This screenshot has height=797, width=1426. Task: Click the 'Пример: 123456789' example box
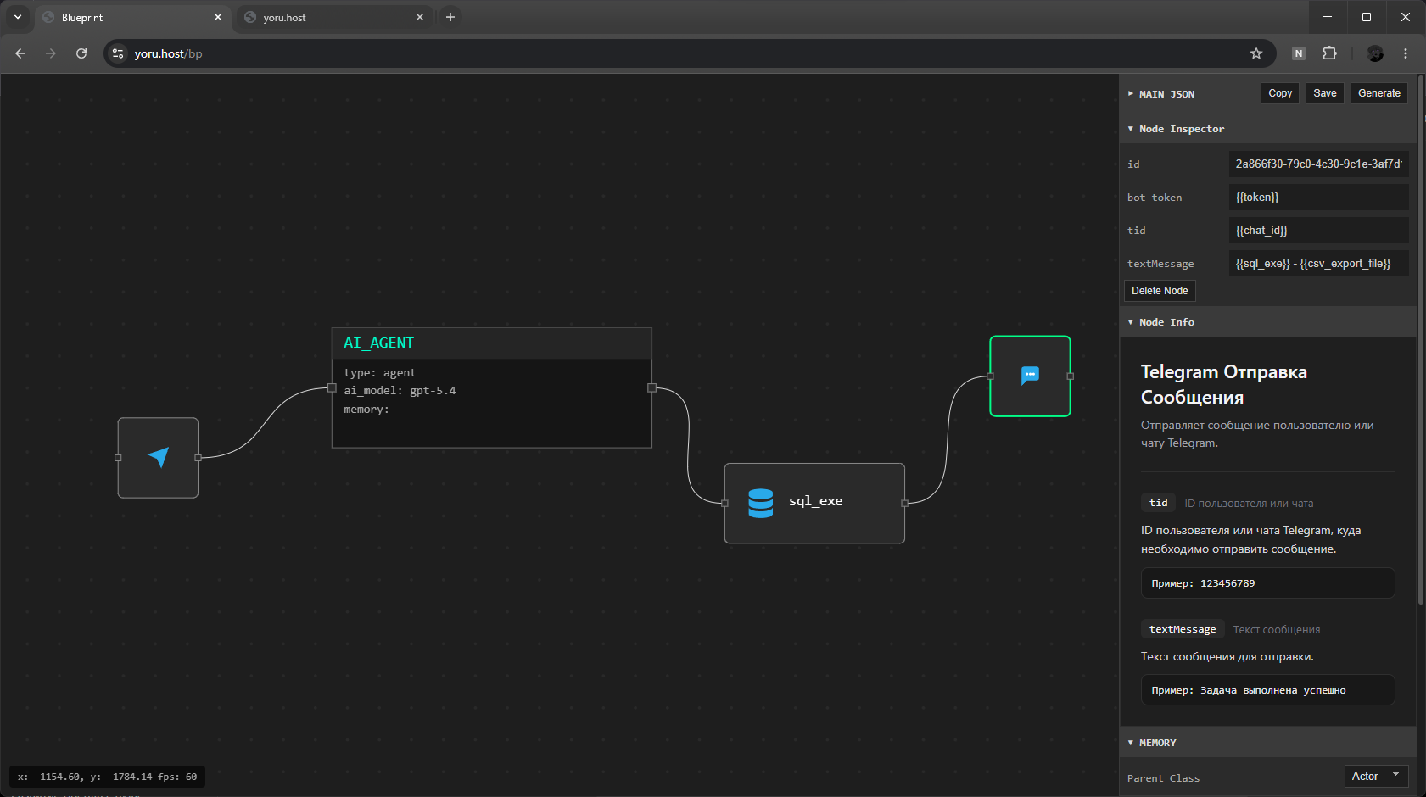coord(1267,583)
